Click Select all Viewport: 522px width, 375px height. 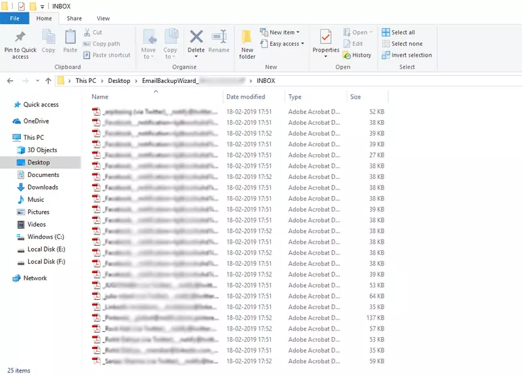click(x=399, y=32)
